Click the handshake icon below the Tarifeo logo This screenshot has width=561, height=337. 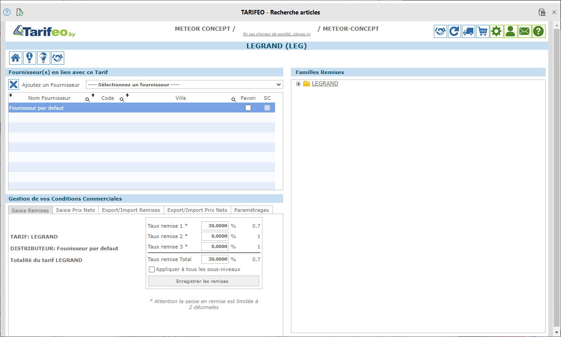pos(57,58)
